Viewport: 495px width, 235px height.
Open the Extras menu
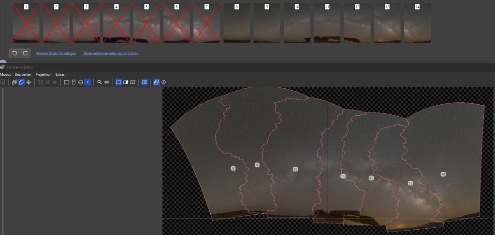[60, 75]
